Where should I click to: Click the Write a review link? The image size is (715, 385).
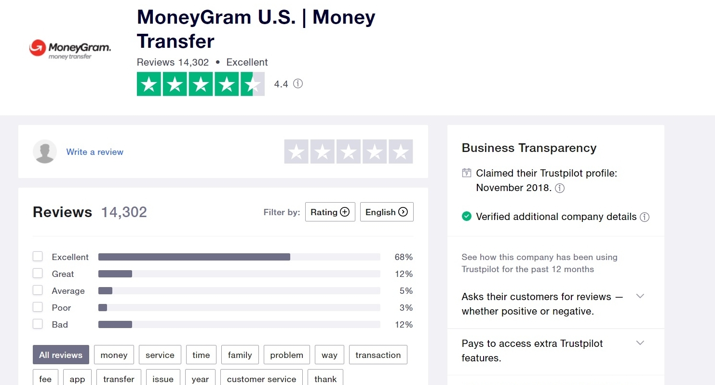pos(94,152)
